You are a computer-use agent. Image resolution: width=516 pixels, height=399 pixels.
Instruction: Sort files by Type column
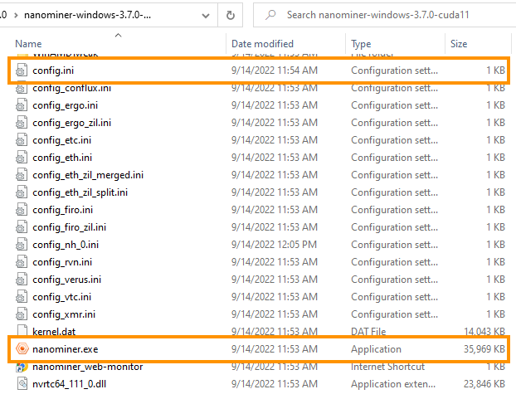point(362,43)
